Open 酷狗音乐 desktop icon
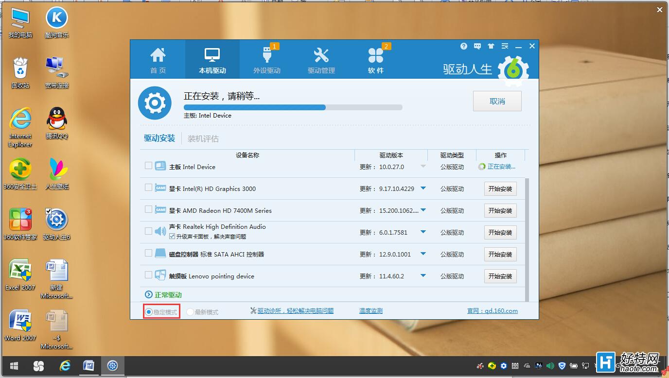The height and width of the screenshot is (378, 669). pyautogui.click(x=57, y=23)
